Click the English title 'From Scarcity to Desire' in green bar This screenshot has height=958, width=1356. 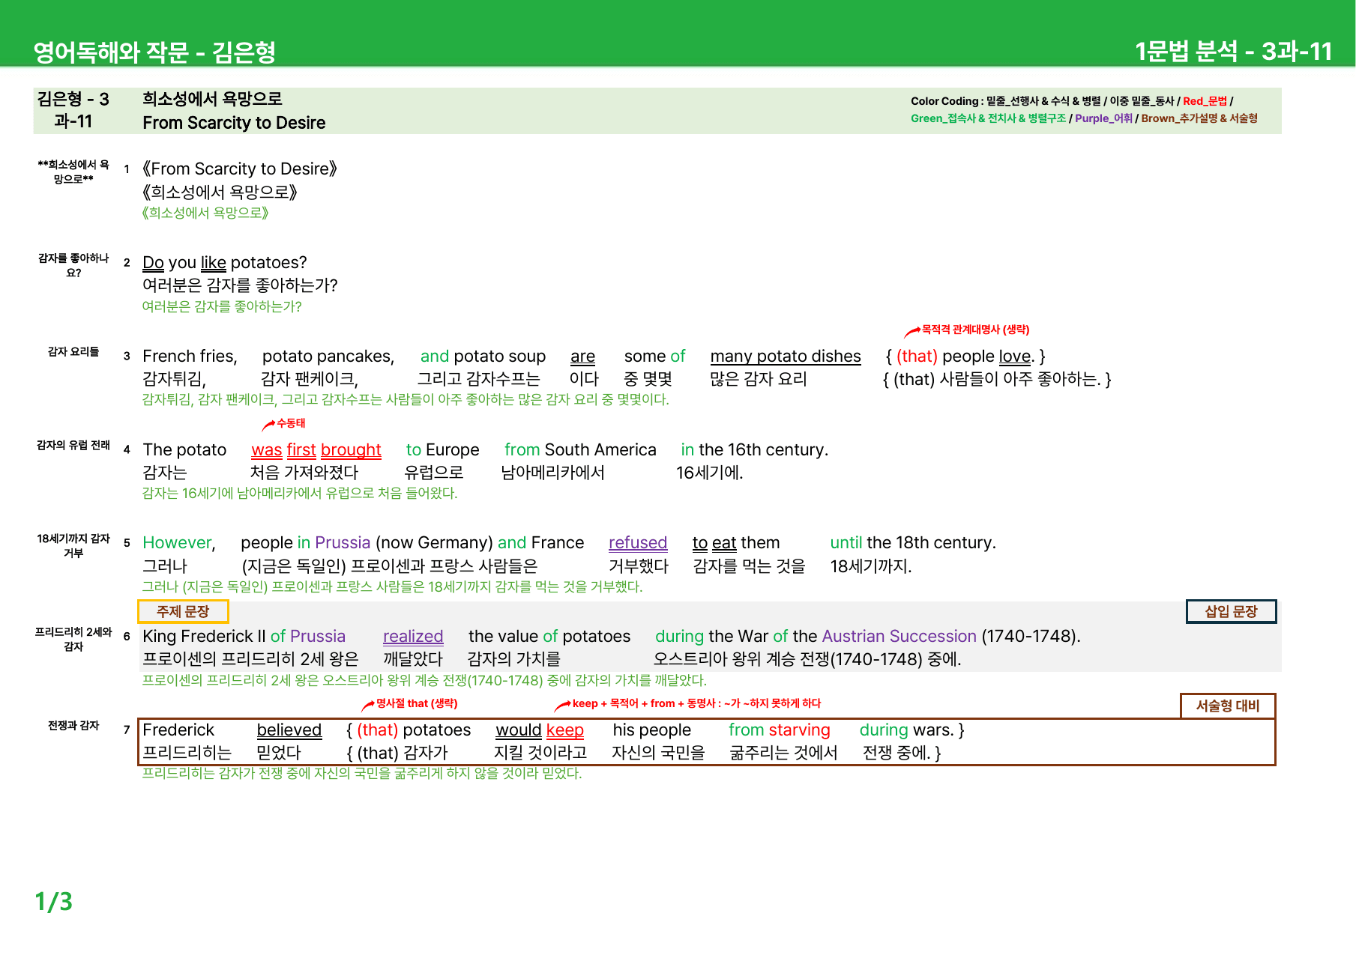[234, 123]
